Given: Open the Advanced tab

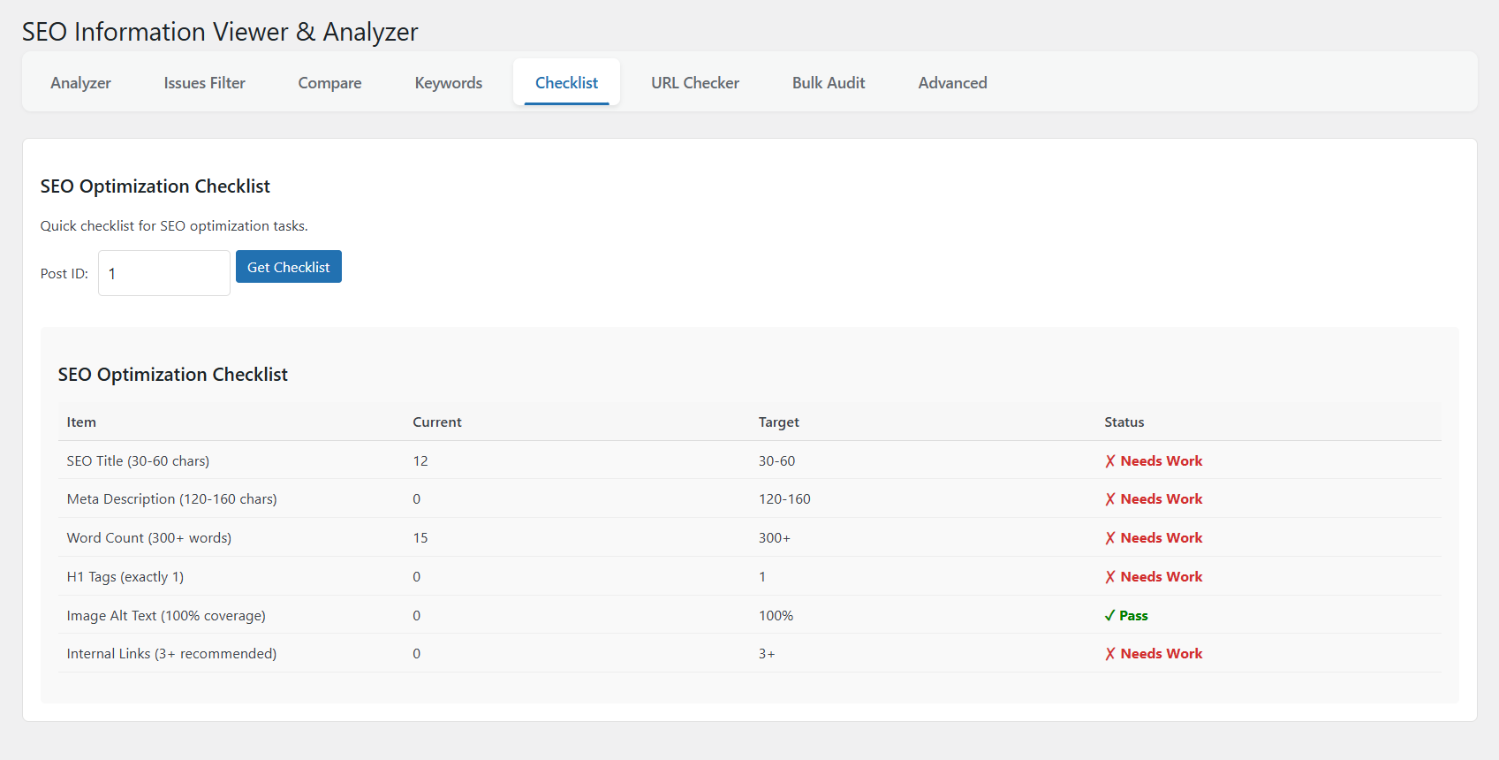Looking at the screenshot, I should pos(952,82).
